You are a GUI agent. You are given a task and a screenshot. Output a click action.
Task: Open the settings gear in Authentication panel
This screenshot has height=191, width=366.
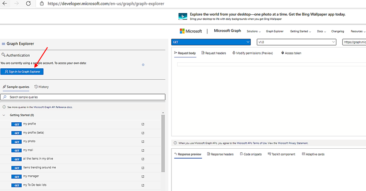click(x=143, y=65)
